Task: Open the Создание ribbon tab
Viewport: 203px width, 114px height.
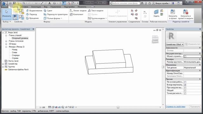Action: click(x=14, y=7)
